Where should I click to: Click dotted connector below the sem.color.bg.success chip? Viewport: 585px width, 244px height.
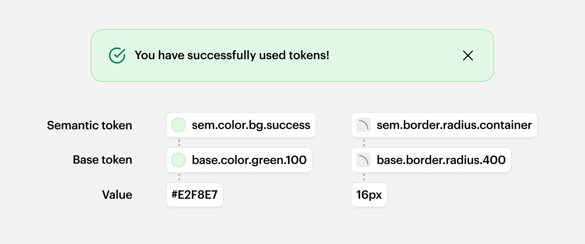click(179, 142)
